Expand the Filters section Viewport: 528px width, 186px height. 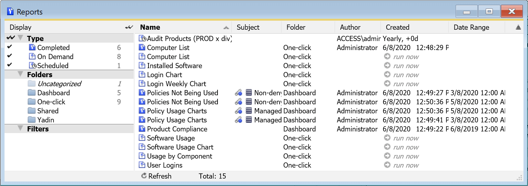[20, 129]
